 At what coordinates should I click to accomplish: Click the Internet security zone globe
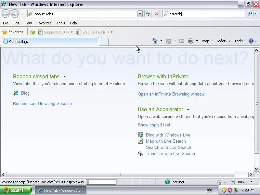point(167,182)
